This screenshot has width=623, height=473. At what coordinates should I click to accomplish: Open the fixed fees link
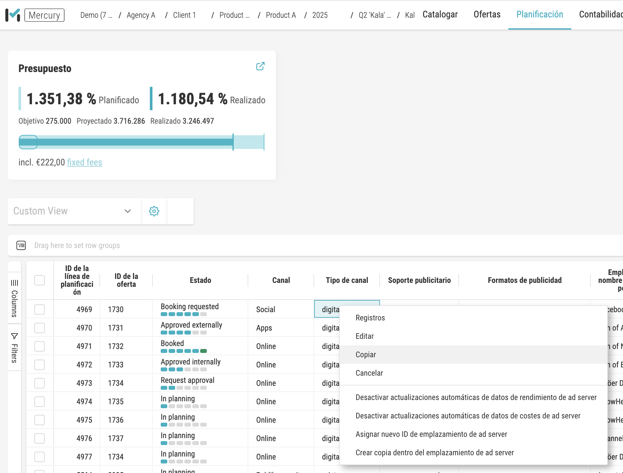coord(85,162)
